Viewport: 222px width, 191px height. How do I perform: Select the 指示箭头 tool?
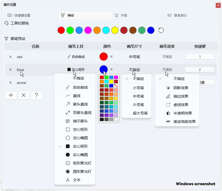click(75, 121)
